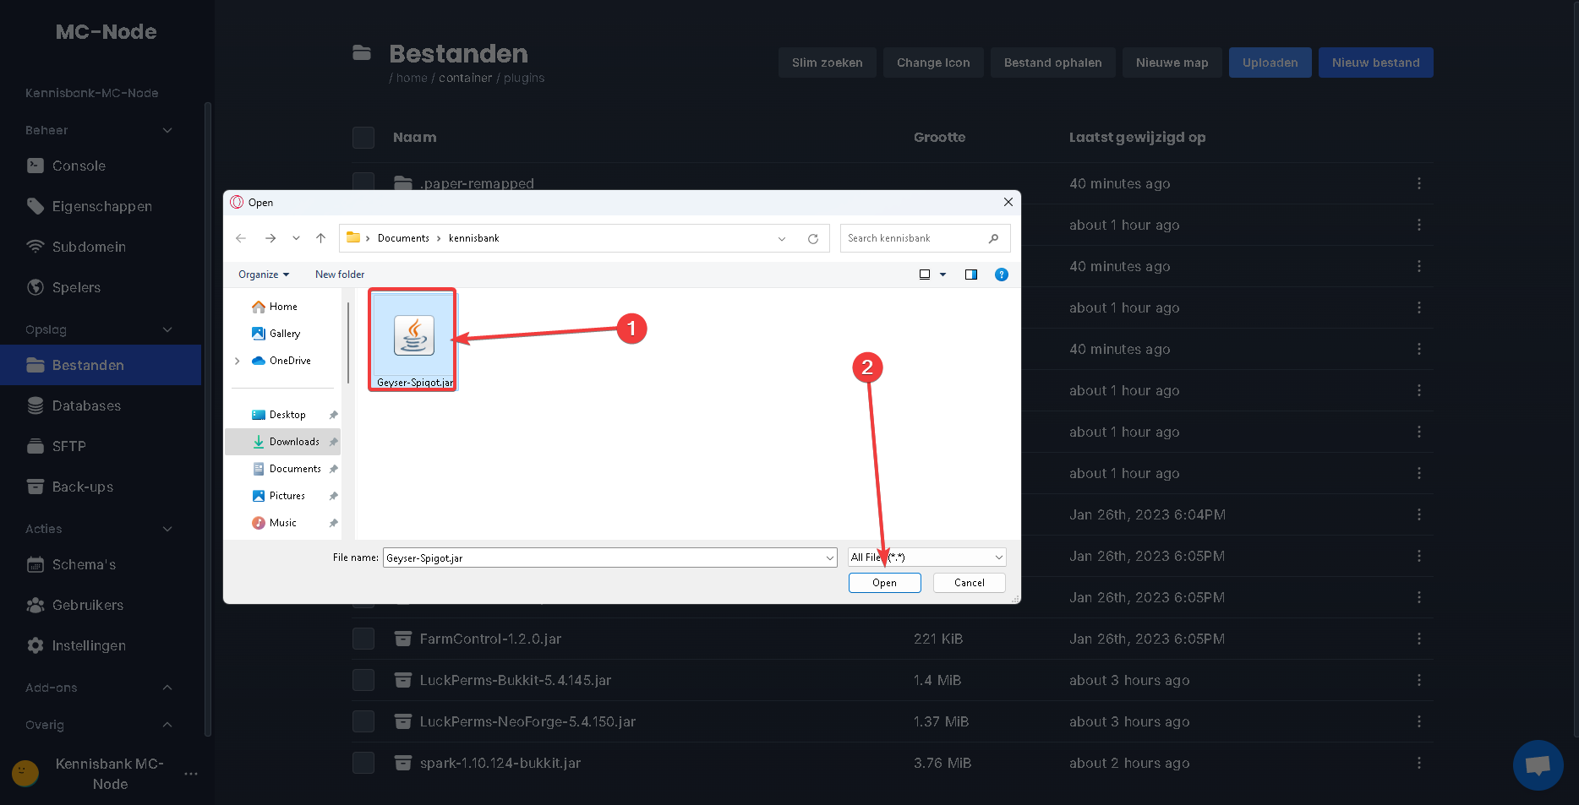
Task: Expand the File name history dropdown
Action: 830,558
